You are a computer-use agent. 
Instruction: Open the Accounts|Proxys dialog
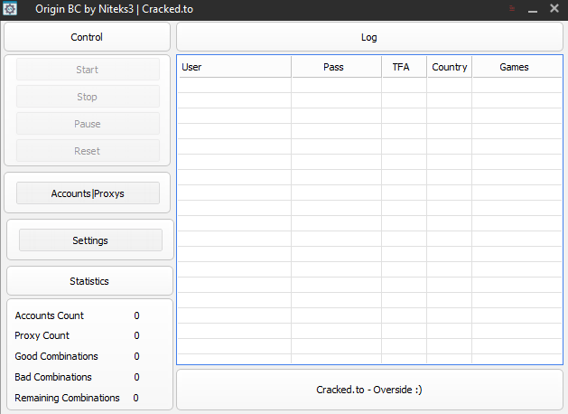tap(88, 193)
